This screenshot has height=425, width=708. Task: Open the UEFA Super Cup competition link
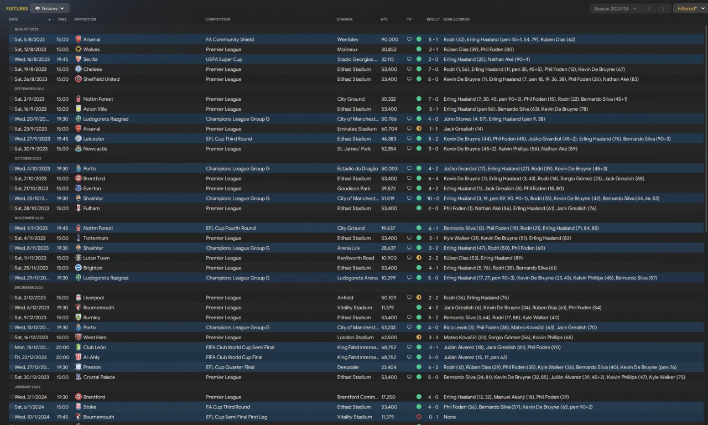click(224, 59)
